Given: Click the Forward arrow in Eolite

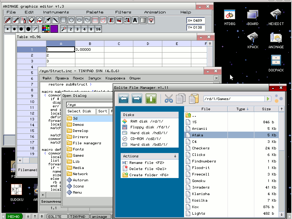Looking at the screenshot, I should click(137, 98).
